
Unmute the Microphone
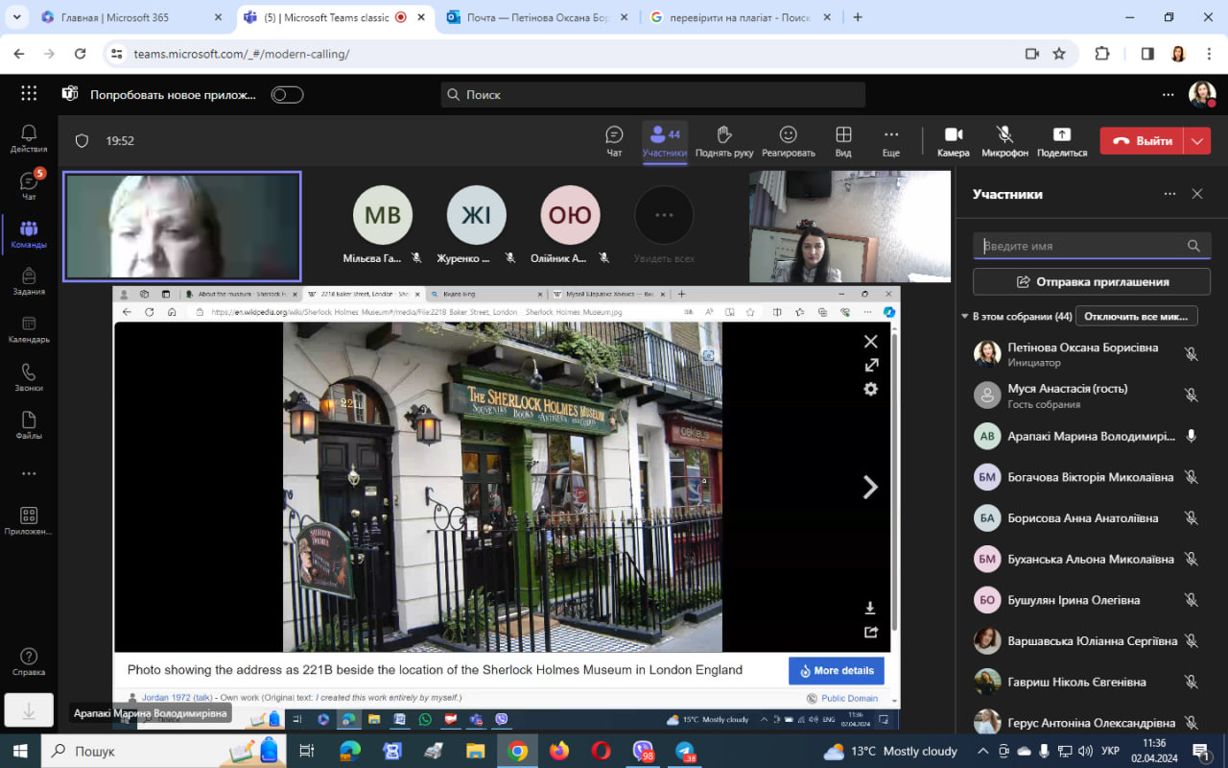(x=1004, y=140)
